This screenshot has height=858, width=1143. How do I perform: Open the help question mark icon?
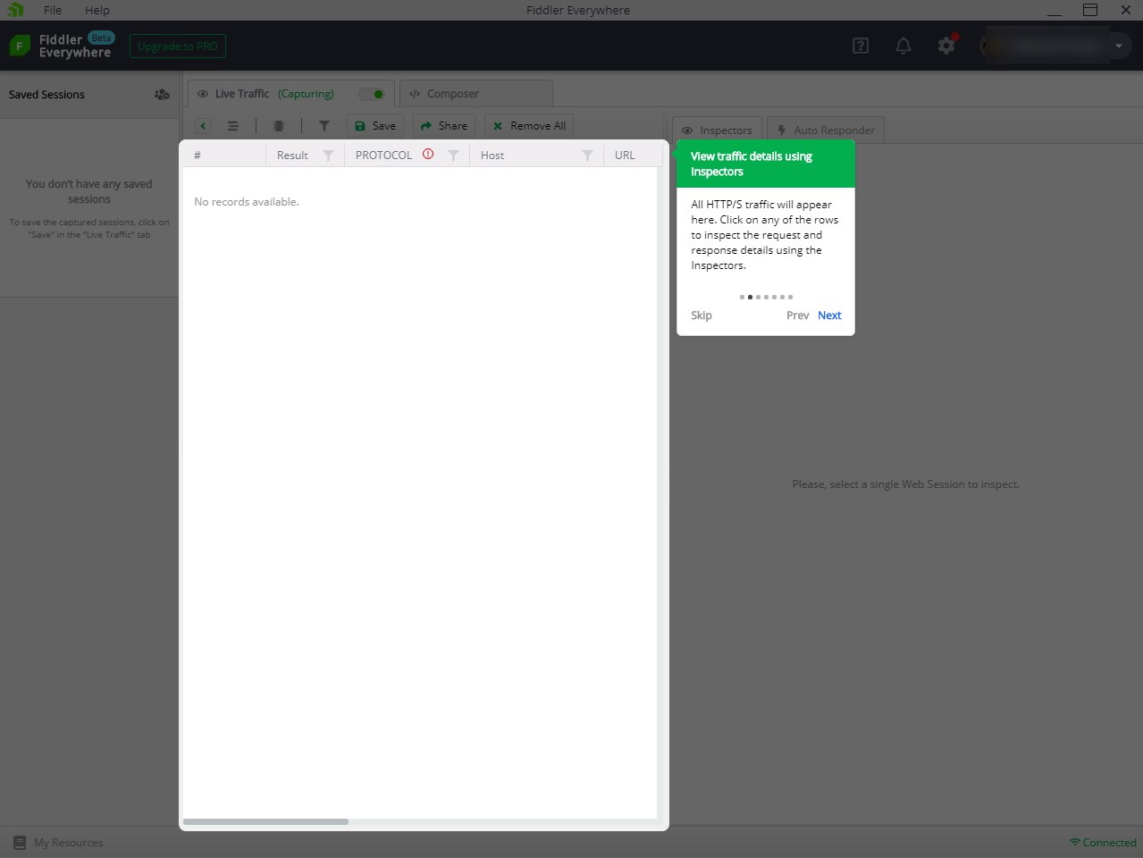(x=861, y=46)
